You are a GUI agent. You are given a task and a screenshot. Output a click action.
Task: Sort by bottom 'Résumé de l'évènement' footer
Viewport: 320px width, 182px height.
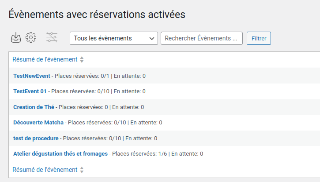tap(45, 170)
